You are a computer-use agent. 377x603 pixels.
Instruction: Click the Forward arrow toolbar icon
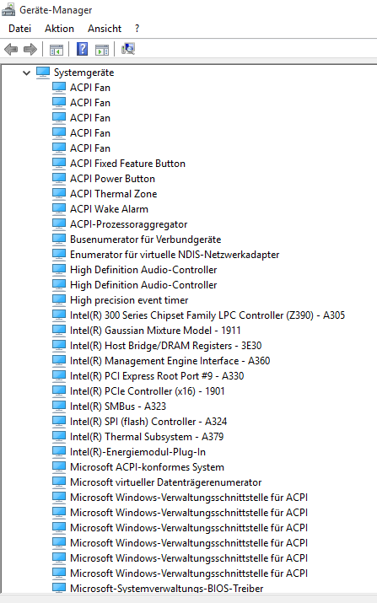click(30, 49)
